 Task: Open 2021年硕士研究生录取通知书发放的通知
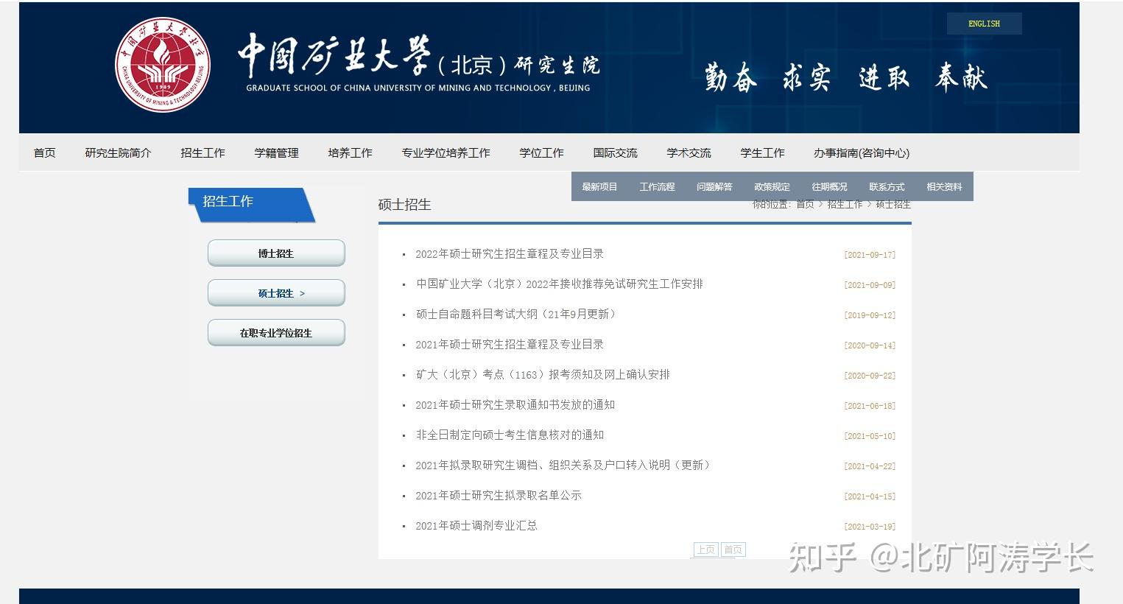[515, 404]
